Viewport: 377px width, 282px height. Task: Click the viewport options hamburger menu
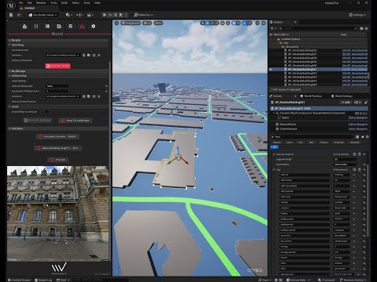(x=117, y=23)
